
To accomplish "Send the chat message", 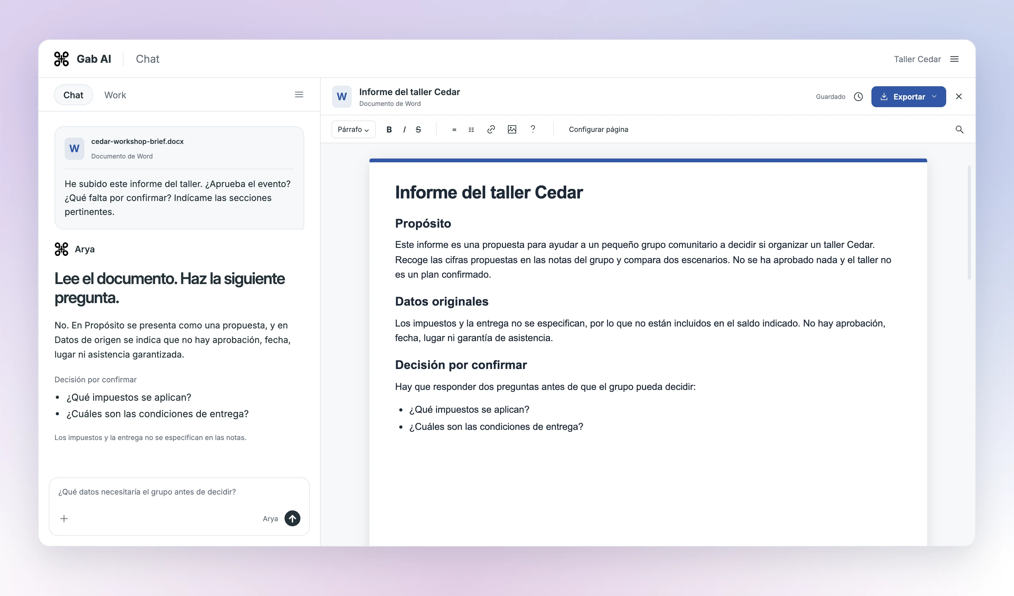I will point(292,518).
